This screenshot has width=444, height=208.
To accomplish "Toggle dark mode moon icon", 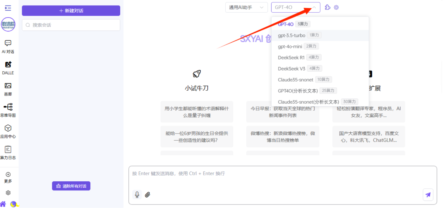I will coord(13,204).
